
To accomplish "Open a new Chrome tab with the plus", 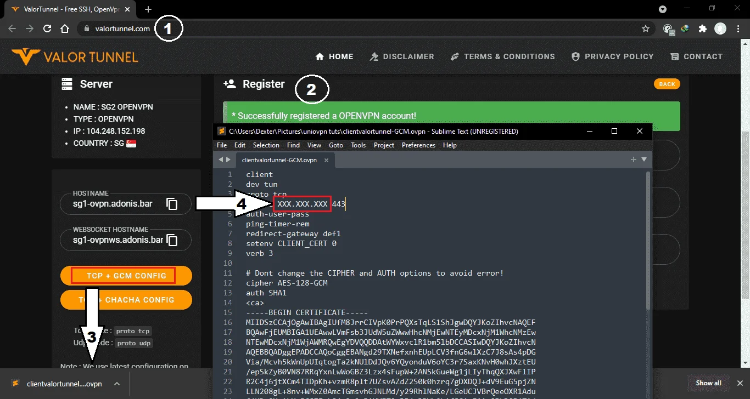I will click(148, 9).
